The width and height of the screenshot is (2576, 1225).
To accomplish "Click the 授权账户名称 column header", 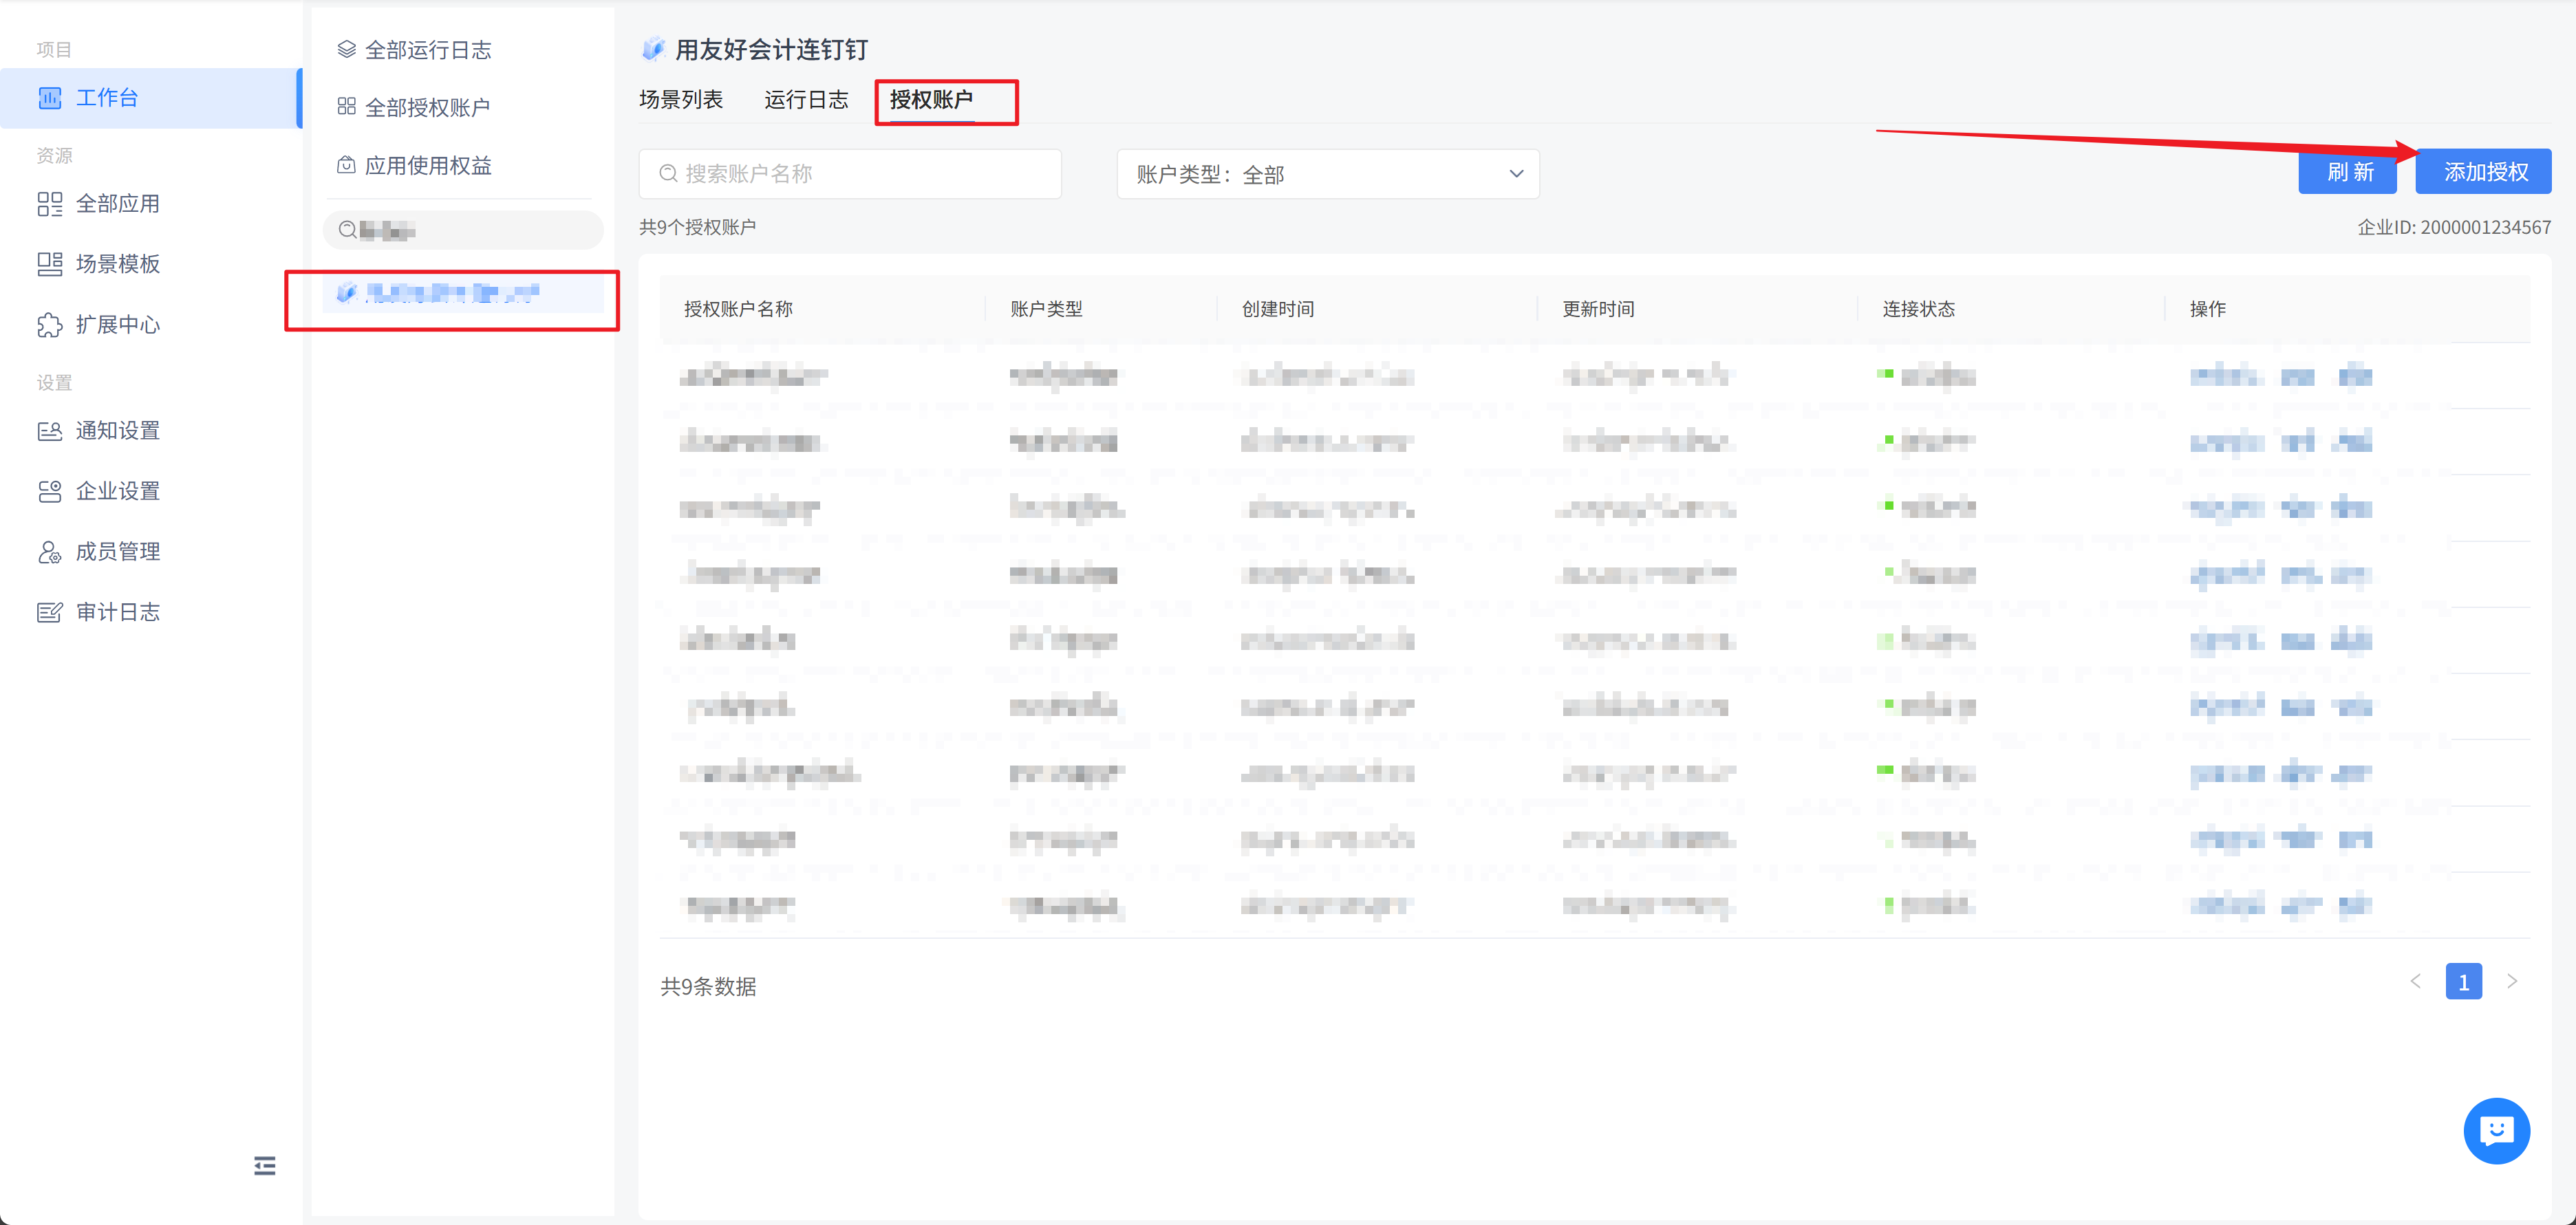I will pos(738,309).
